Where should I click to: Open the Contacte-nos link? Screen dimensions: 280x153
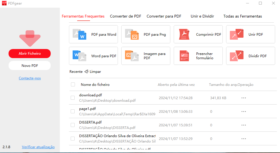[x=30, y=78]
